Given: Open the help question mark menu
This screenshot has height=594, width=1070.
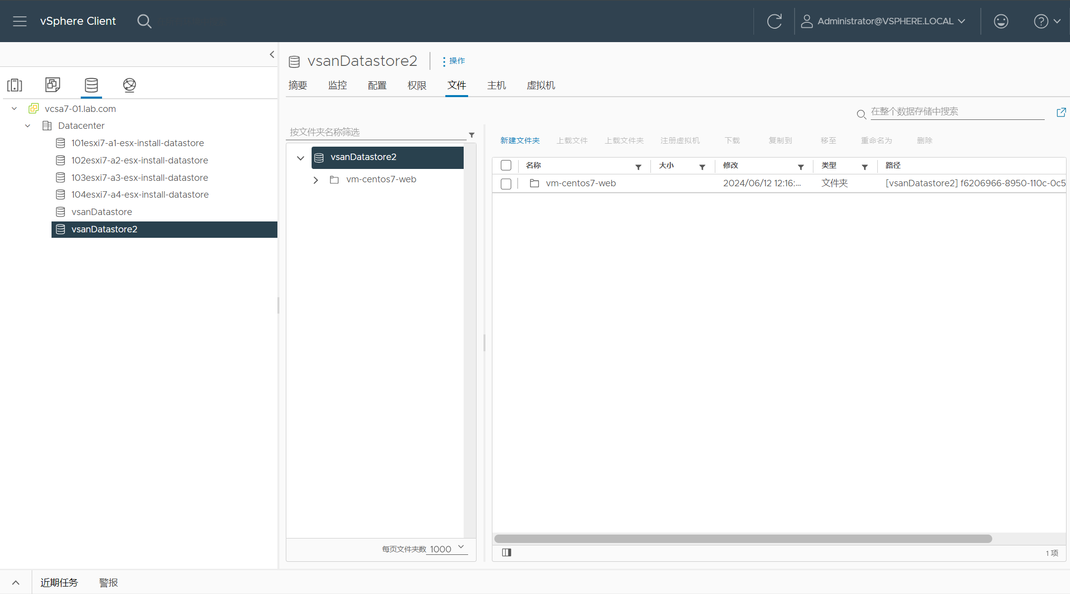Looking at the screenshot, I should click(1047, 21).
